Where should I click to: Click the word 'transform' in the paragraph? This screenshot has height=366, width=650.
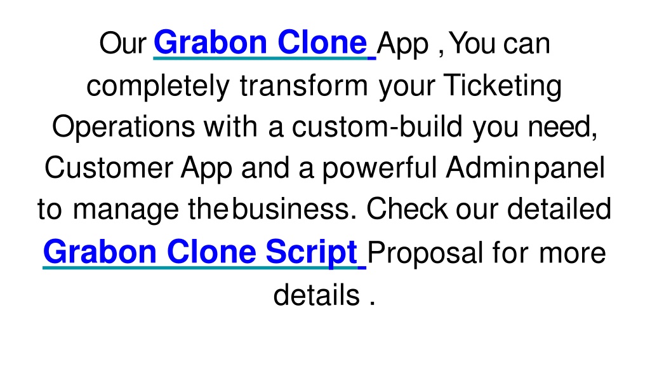(304, 85)
